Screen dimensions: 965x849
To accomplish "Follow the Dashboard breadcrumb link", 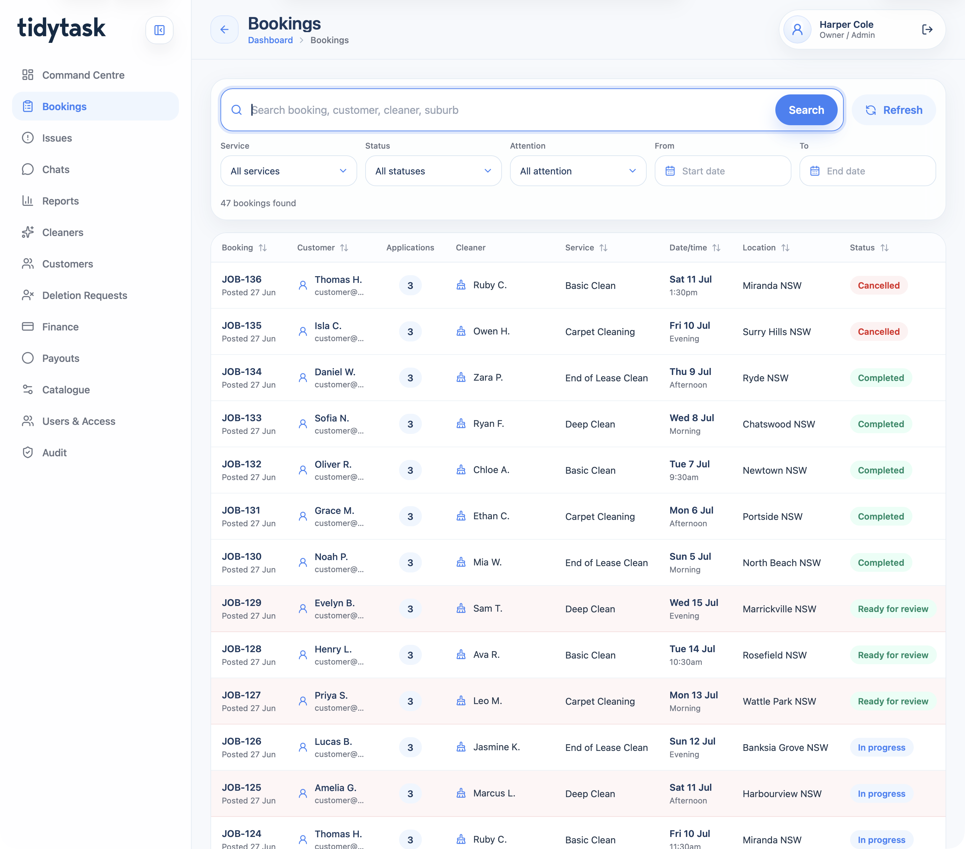I will (x=270, y=40).
